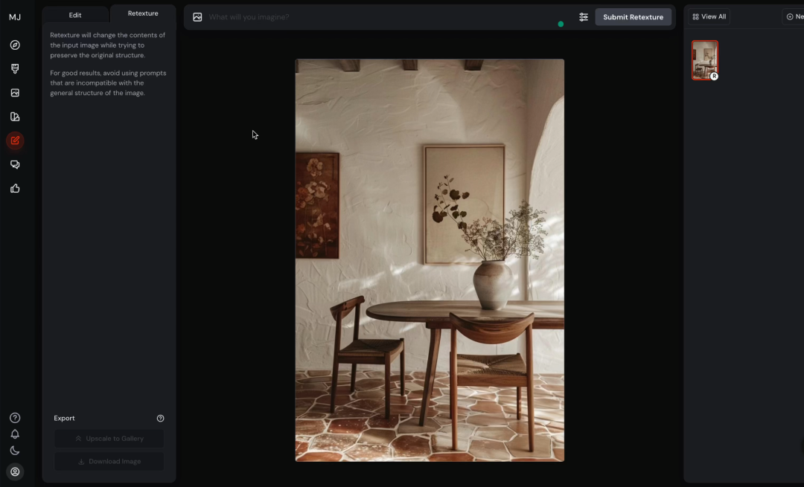Toggle dark mode moon icon
Viewport: 804px width, 487px height.
[15, 451]
